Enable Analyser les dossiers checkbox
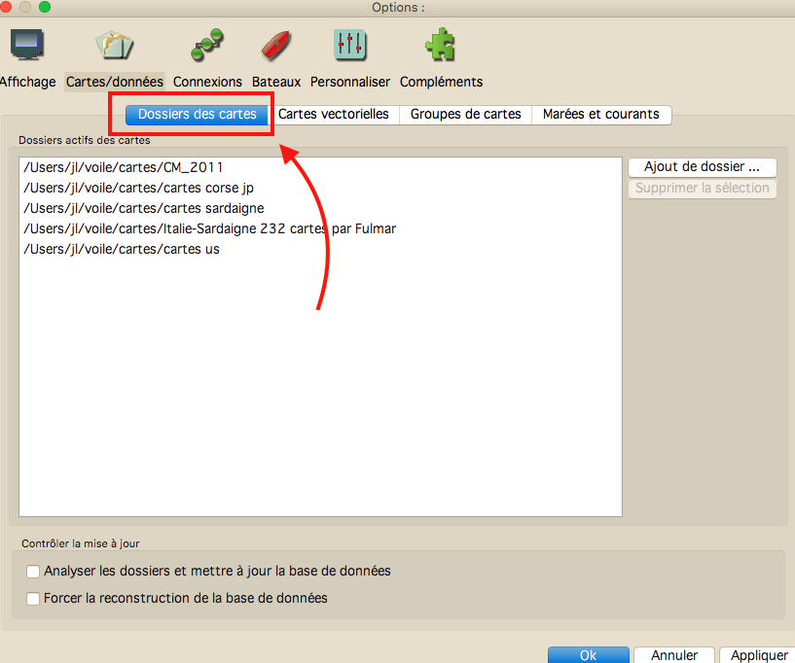The image size is (795, 663). coord(34,572)
